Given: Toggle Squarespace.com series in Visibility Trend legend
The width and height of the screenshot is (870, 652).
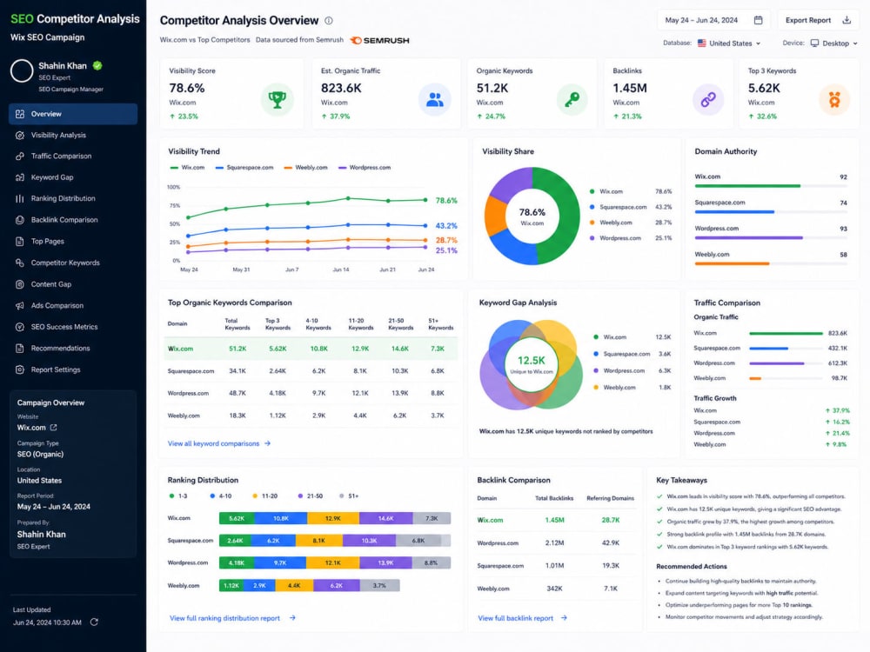Looking at the screenshot, I should [x=244, y=168].
